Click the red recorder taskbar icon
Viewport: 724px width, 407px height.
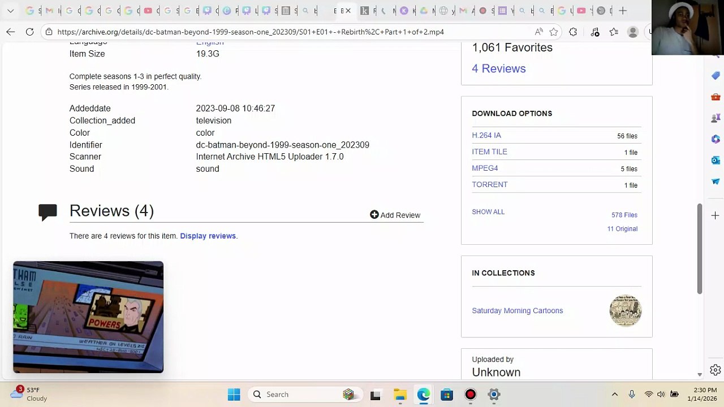point(471,395)
